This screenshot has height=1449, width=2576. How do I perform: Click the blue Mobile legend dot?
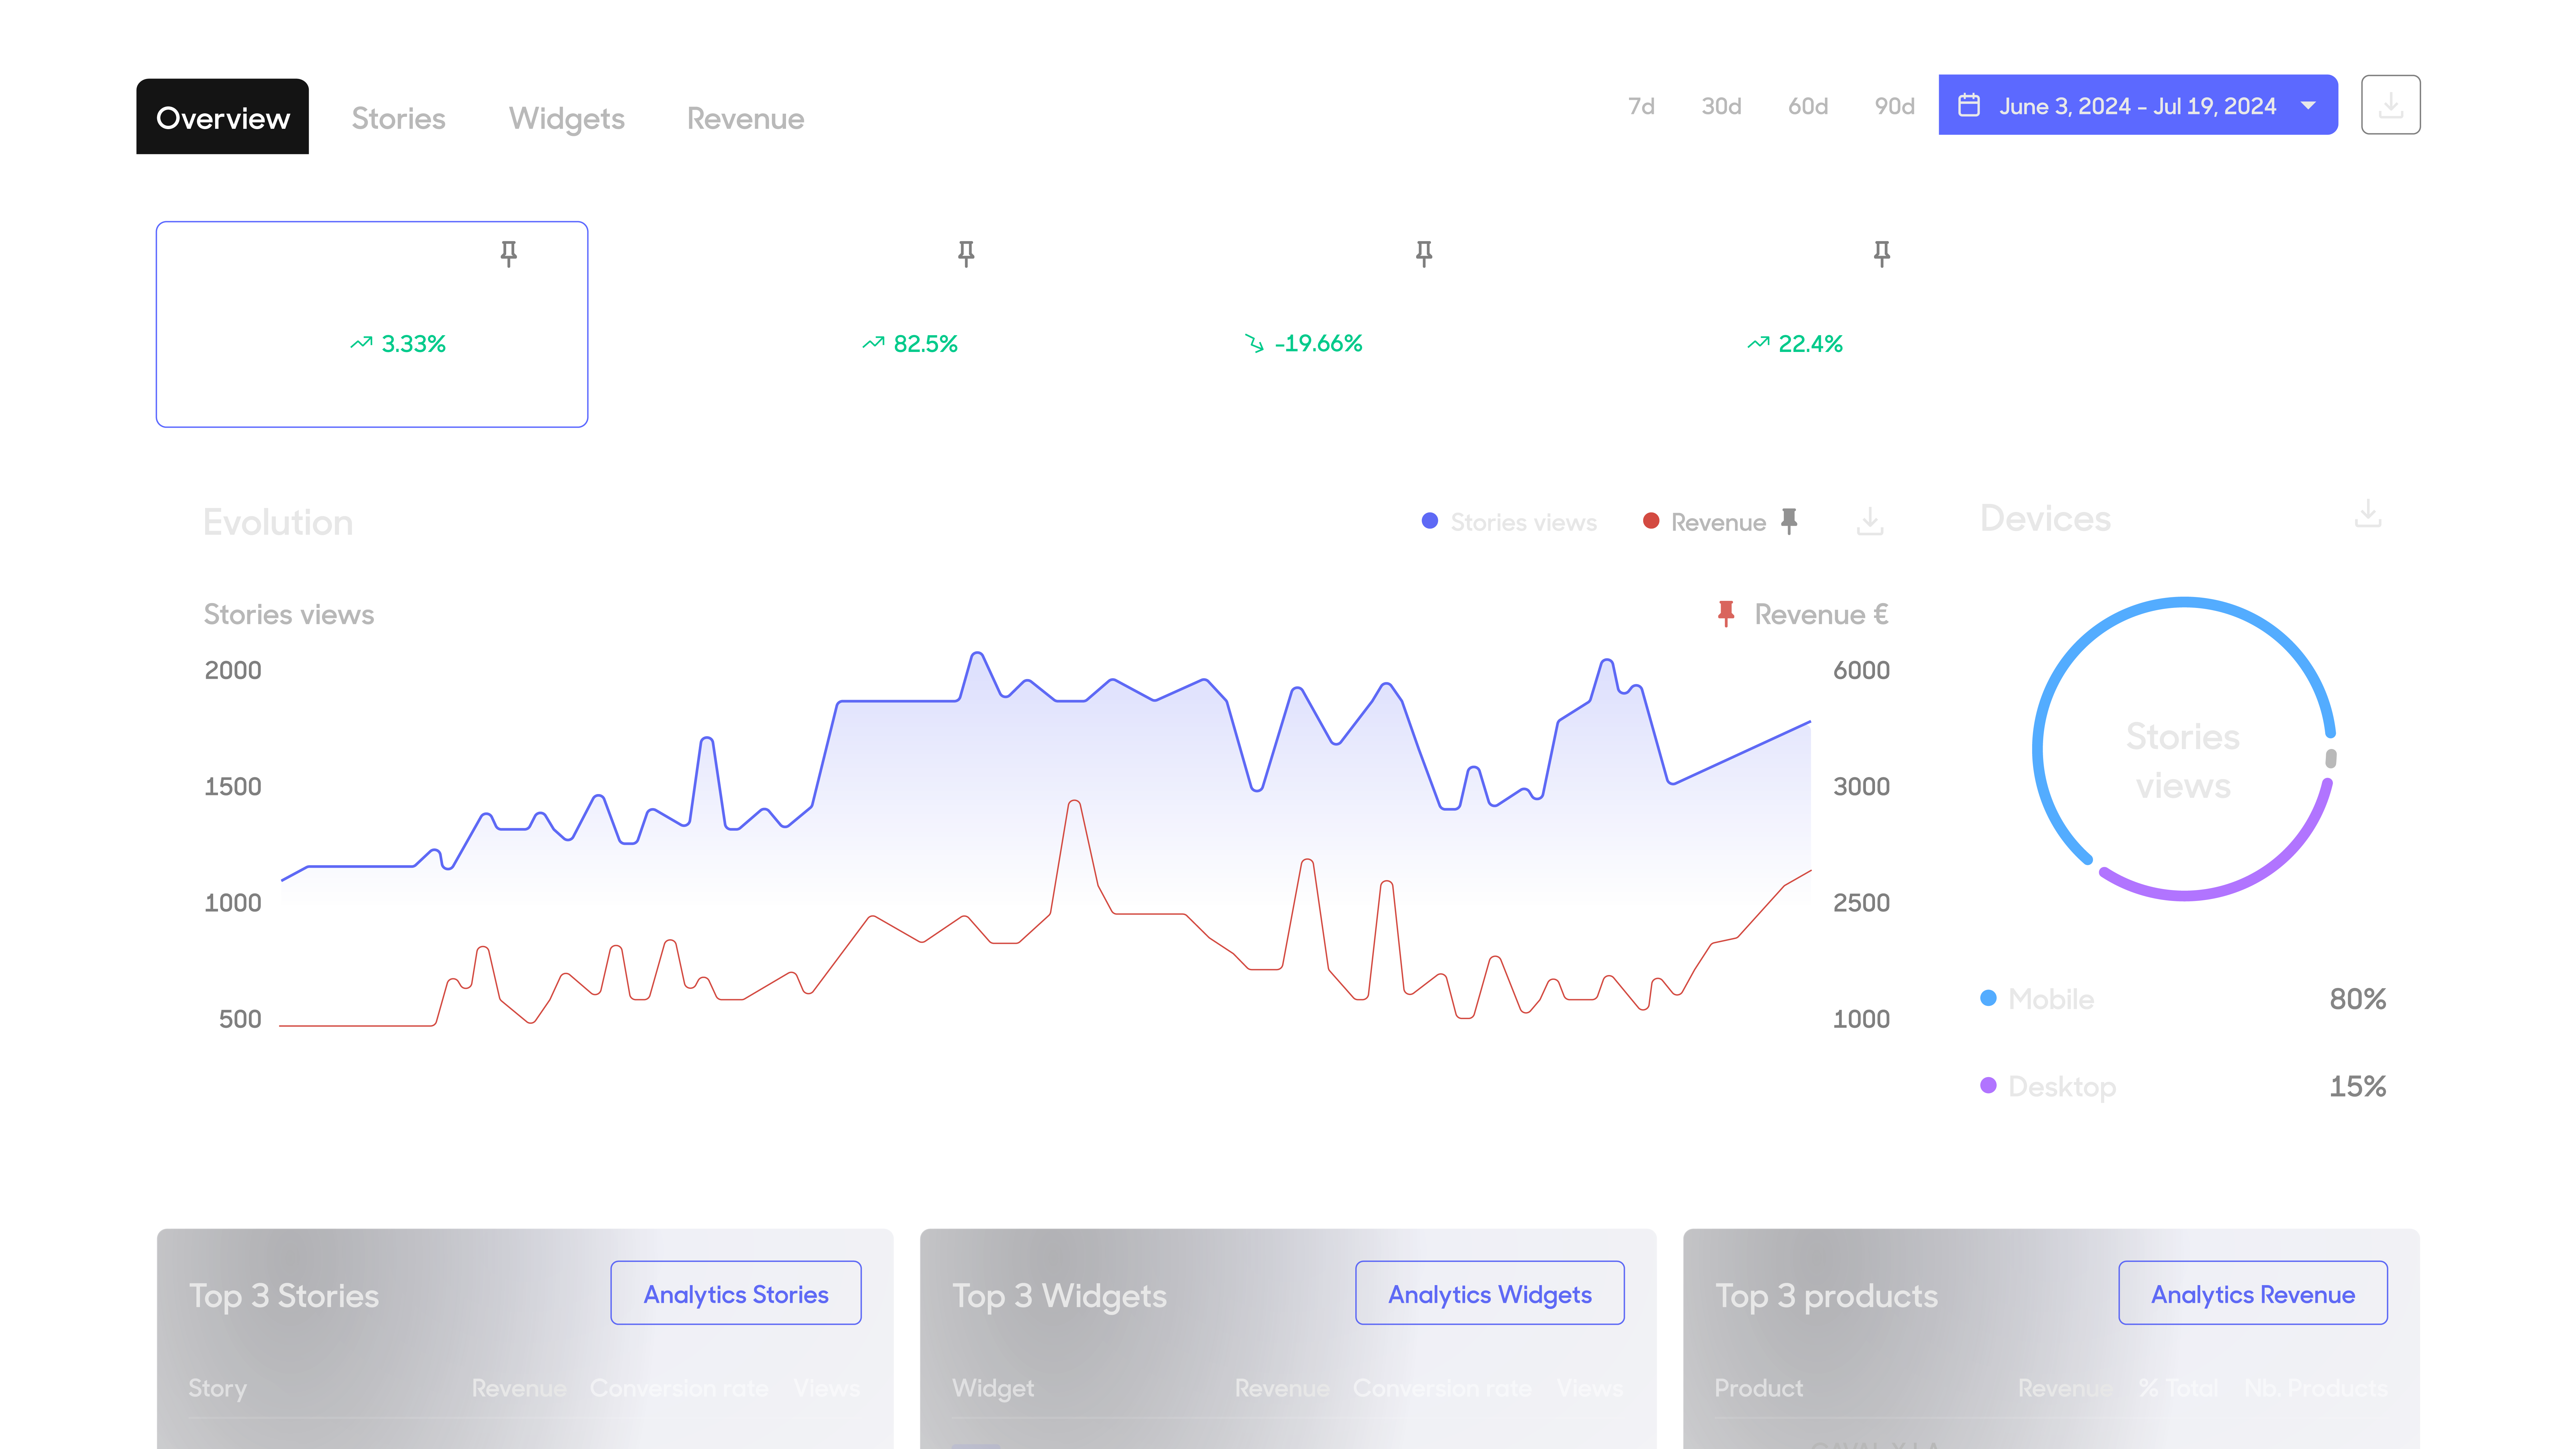[1988, 998]
